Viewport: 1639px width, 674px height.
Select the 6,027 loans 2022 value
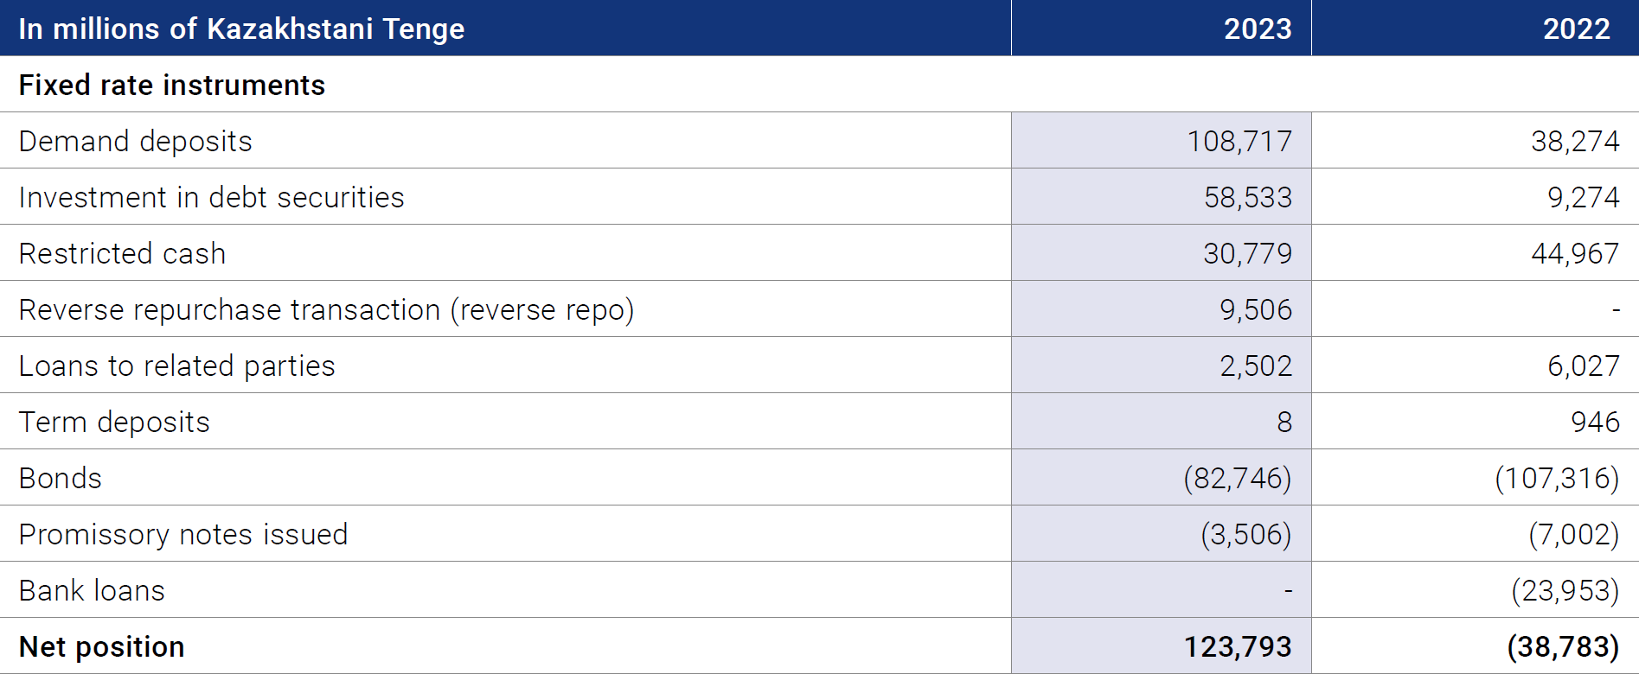pos(1583,366)
